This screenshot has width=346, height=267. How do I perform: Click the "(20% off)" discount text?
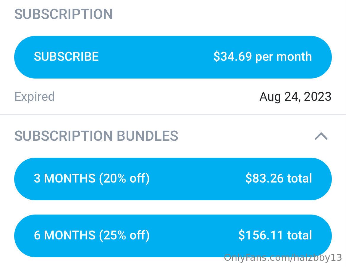[x=124, y=178]
